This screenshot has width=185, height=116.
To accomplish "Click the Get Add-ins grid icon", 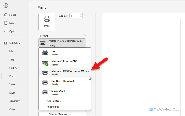I will (6, 43).
